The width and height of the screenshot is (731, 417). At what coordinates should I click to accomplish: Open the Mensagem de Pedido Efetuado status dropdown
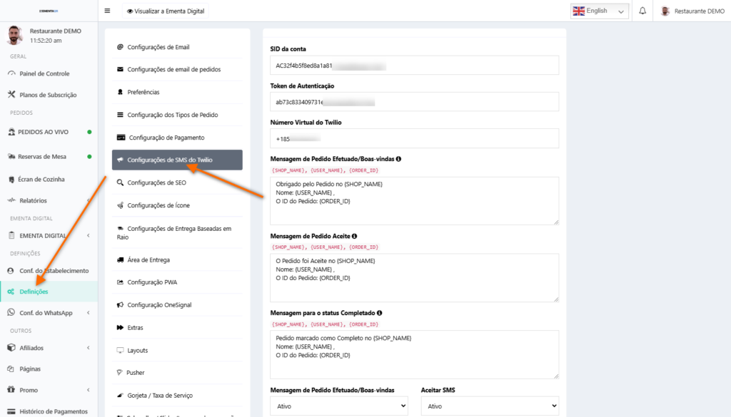tap(338, 406)
